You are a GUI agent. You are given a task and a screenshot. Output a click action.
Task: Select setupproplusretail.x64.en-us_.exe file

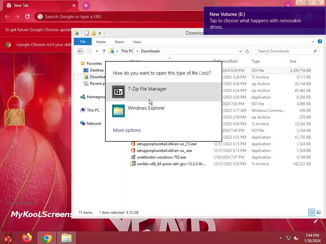tap(164, 150)
